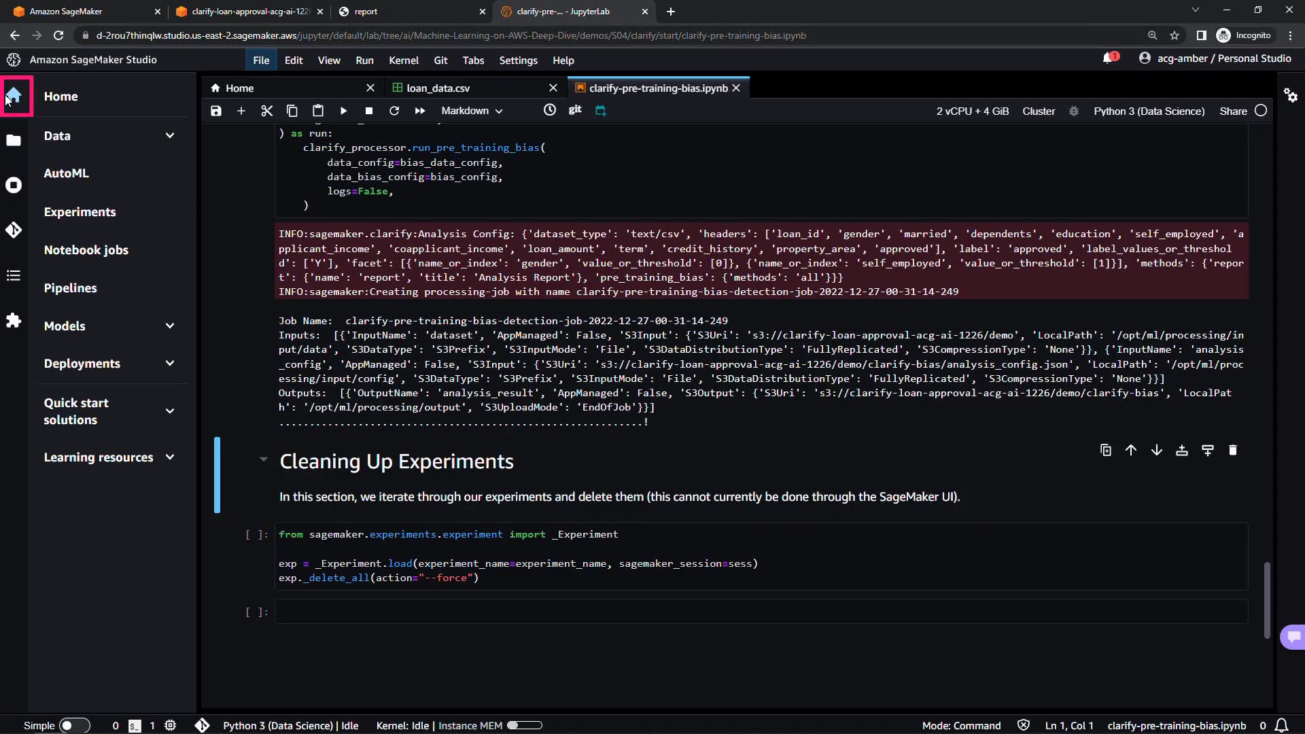
Task: Open the Experiments page link
Action: 80,212
